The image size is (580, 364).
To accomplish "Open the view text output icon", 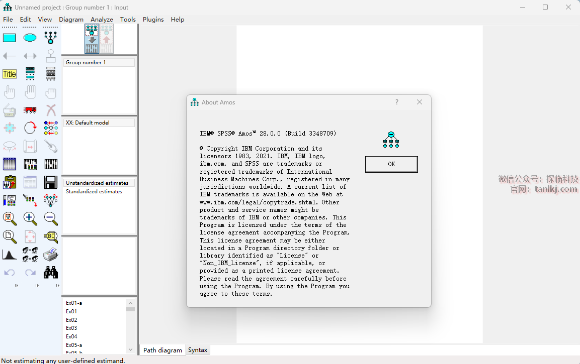I will tap(30, 182).
